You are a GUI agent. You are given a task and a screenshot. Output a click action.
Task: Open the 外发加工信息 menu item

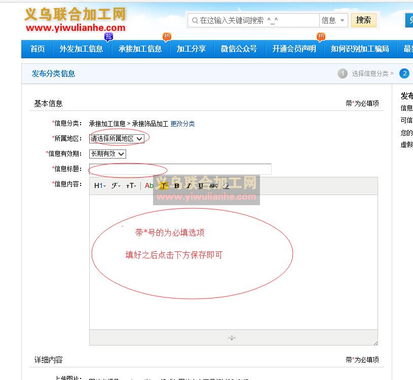[81, 49]
